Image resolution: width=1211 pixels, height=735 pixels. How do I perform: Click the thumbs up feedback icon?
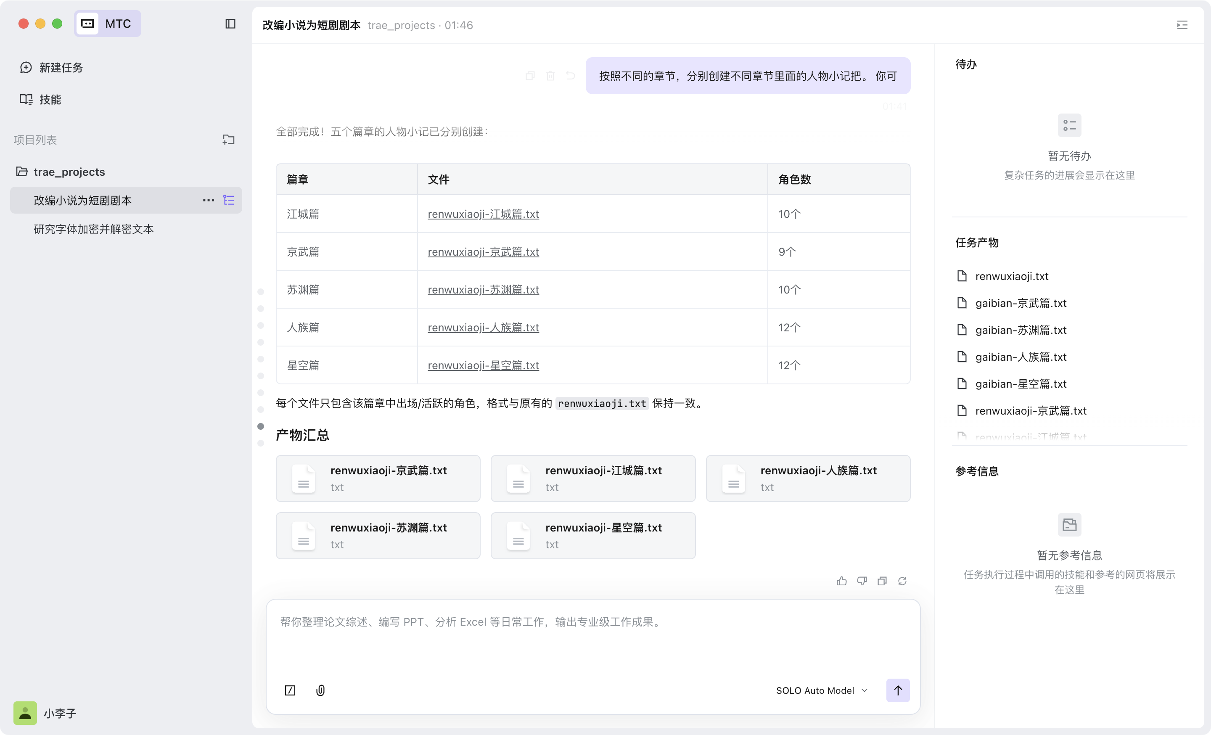(841, 581)
